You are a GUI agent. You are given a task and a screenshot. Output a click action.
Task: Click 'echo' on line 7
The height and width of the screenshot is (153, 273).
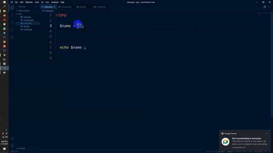64,47
